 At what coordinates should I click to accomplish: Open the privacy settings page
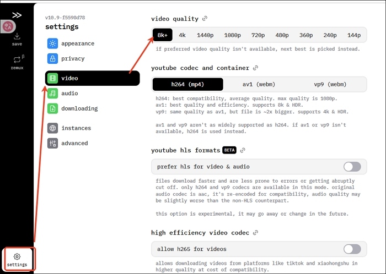click(92, 58)
